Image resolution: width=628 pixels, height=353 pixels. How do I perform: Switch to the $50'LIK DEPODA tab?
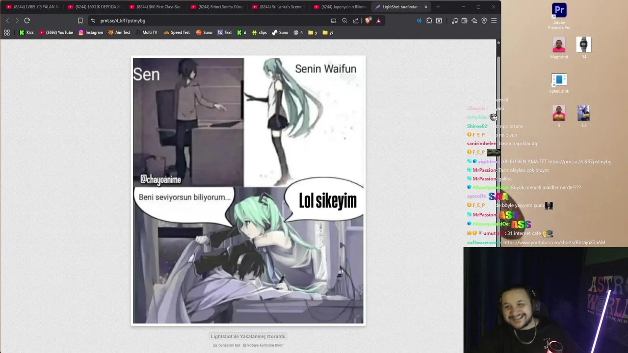[x=94, y=7]
